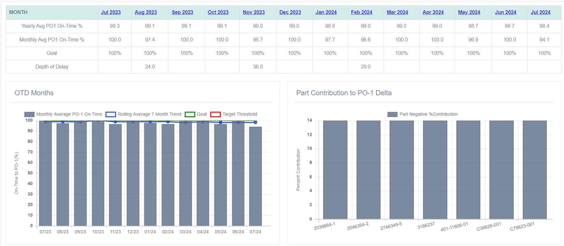Open the Feb 2024 month link
Image resolution: width=564 pixels, height=246 pixels.
tap(362, 12)
